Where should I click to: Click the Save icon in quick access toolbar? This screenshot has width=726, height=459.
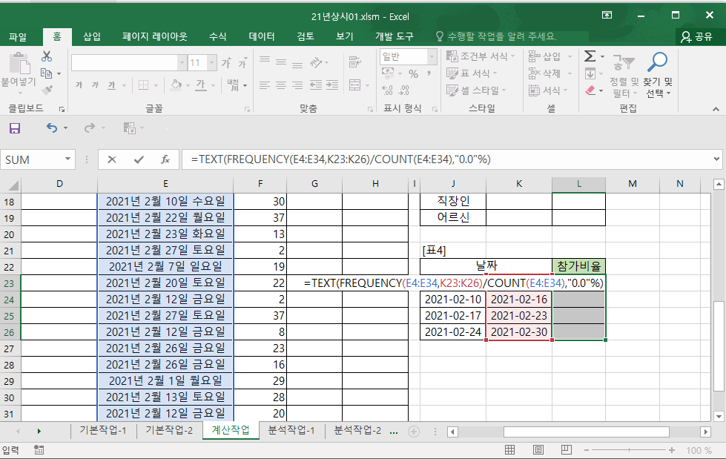pos(15,128)
